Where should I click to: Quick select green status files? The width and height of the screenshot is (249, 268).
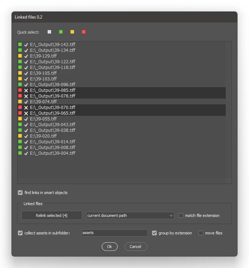click(x=61, y=32)
